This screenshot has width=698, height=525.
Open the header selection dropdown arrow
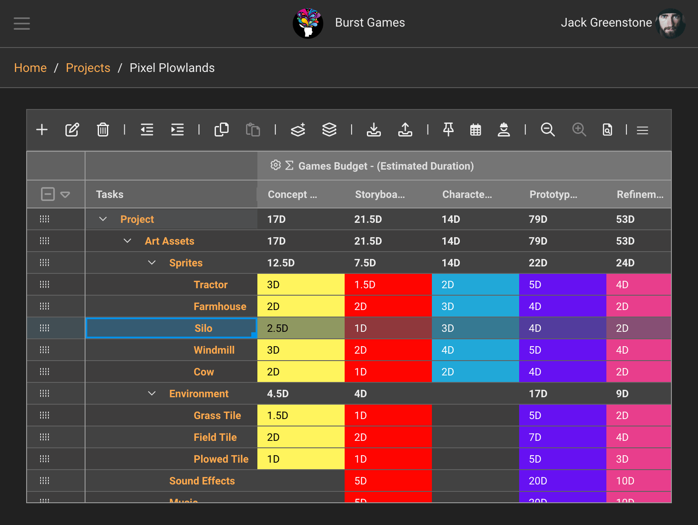[x=65, y=194]
